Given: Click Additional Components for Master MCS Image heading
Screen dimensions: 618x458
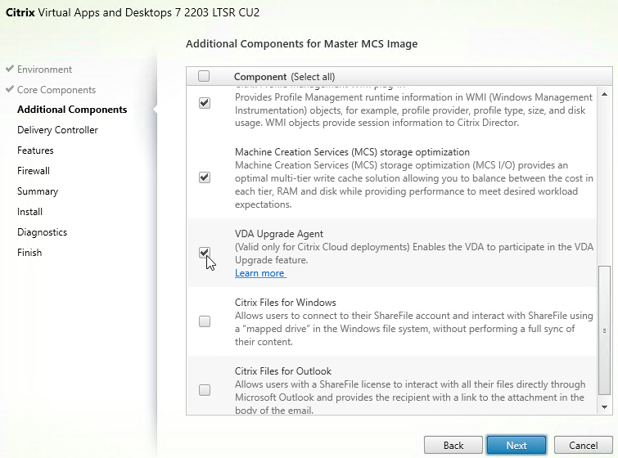Looking at the screenshot, I should tap(301, 43).
